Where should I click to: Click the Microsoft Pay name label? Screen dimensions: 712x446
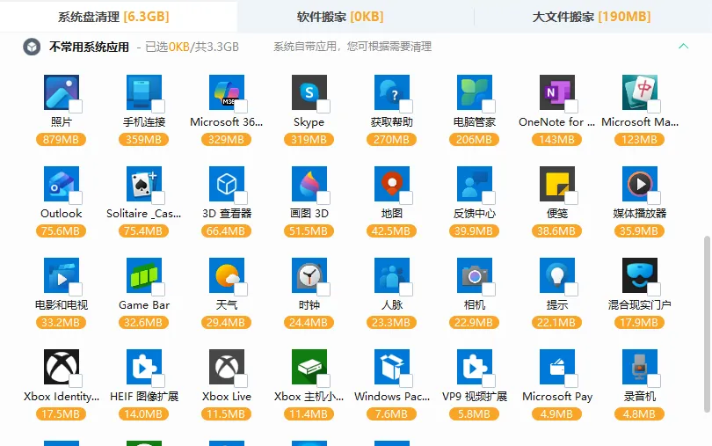pos(557,397)
